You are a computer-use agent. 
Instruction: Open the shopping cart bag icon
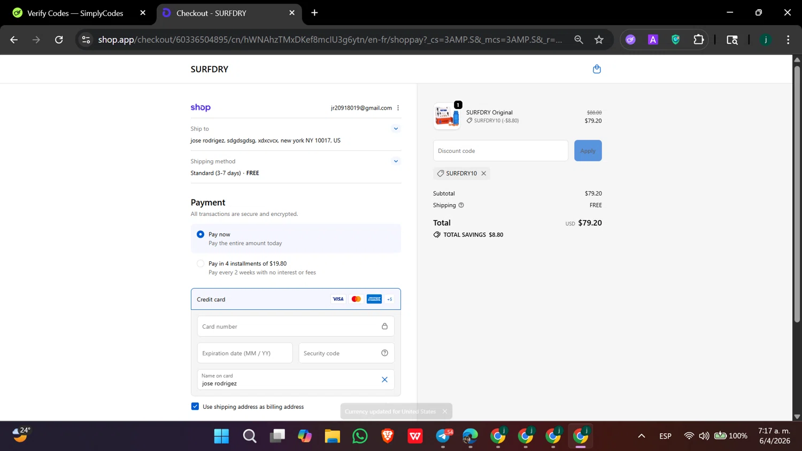tap(597, 69)
